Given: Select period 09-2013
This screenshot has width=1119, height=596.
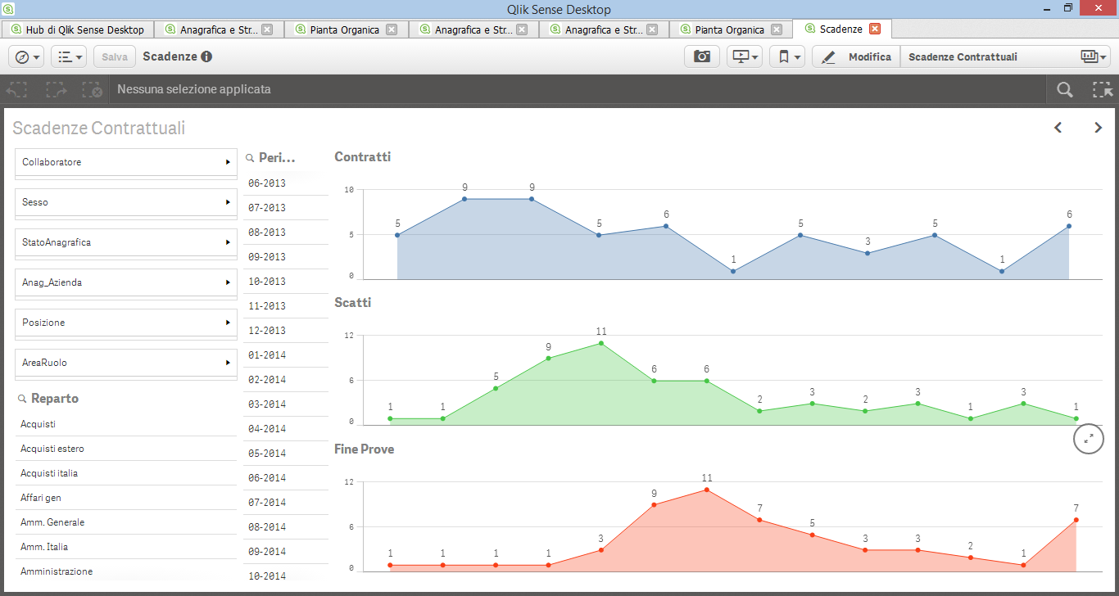Looking at the screenshot, I should (x=285, y=257).
